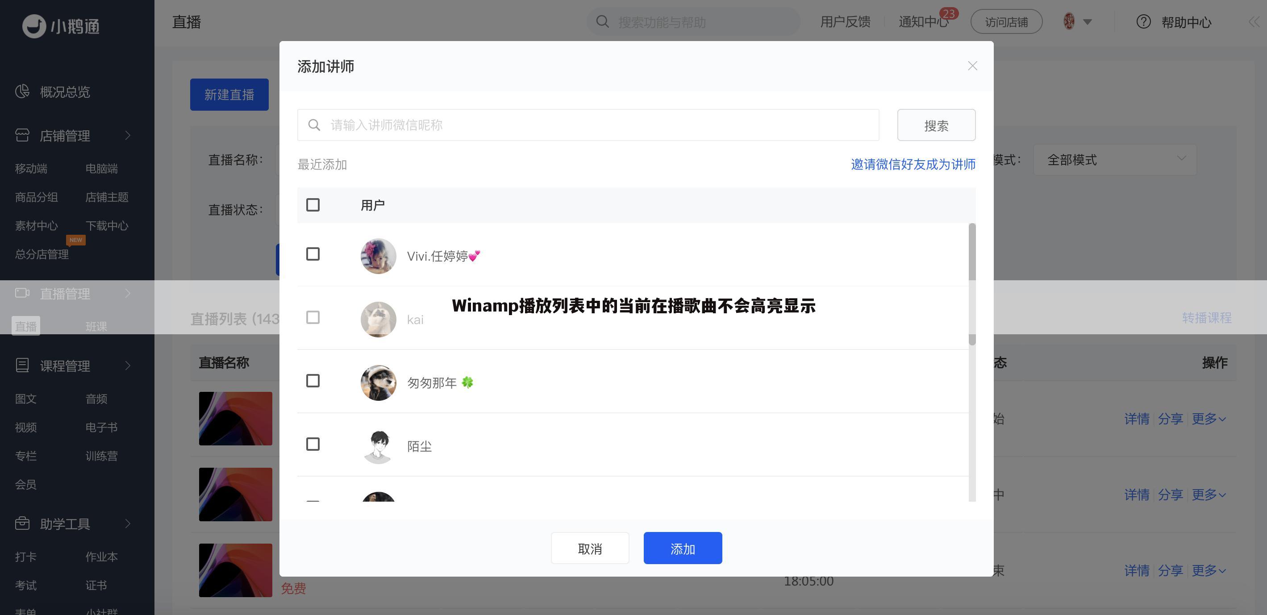Toggle select-all checkbox beside 用户
The height and width of the screenshot is (615, 1267).
coord(313,205)
